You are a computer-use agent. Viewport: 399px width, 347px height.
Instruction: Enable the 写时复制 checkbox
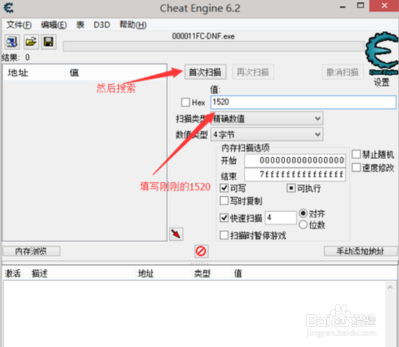224,201
